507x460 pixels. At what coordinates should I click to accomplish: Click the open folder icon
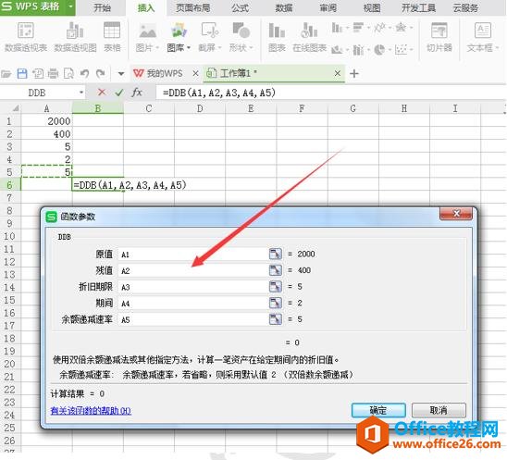click(6, 74)
